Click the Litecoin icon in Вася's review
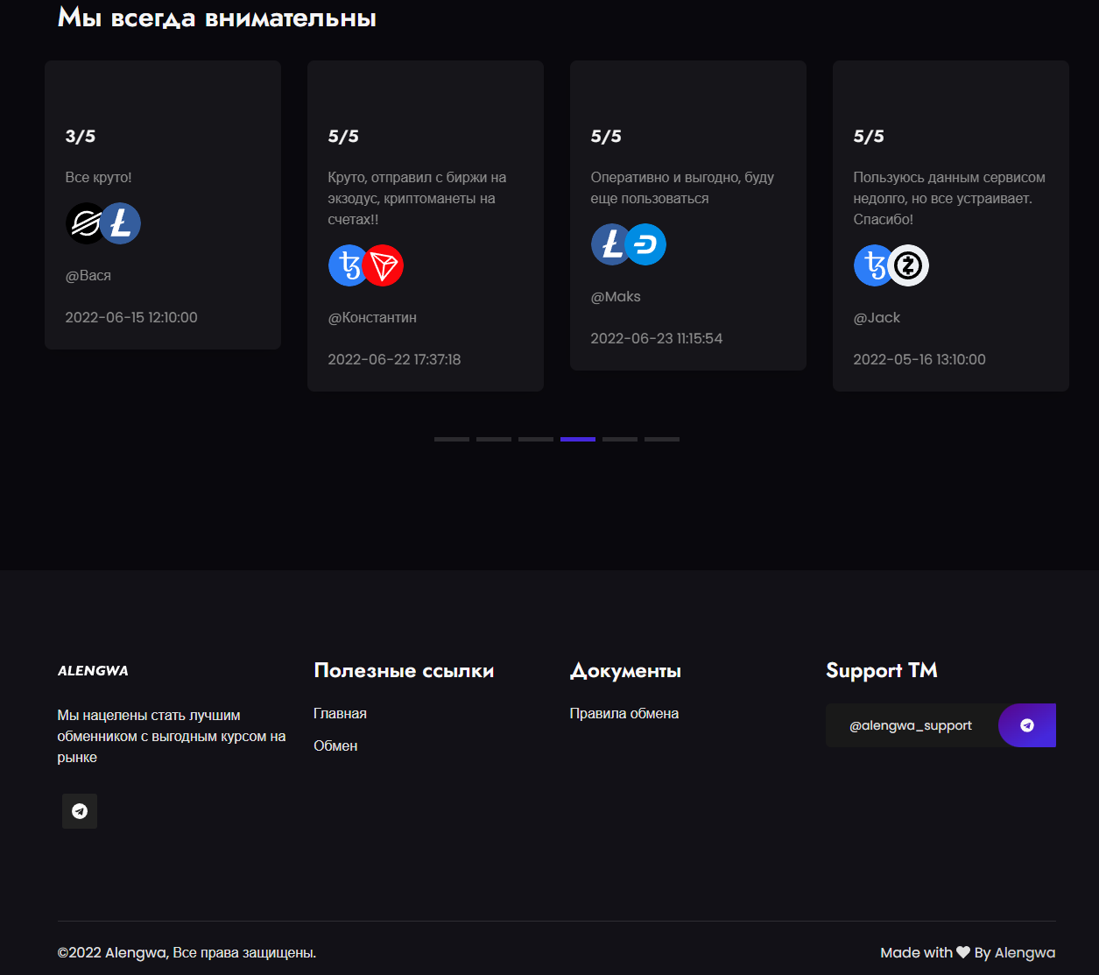The width and height of the screenshot is (1099, 975). [120, 223]
